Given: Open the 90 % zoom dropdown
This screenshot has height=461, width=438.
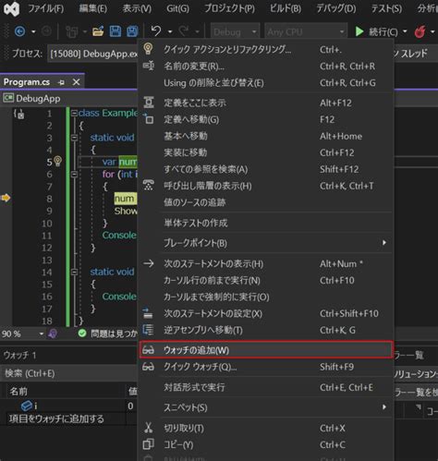Looking at the screenshot, I should coord(42,334).
